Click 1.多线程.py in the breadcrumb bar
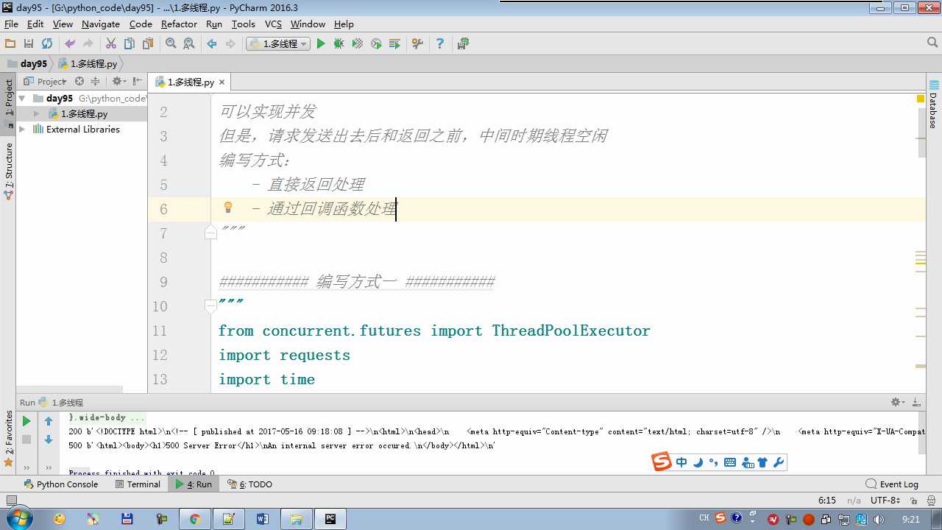The width and height of the screenshot is (942, 530). [x=87, y=64]
